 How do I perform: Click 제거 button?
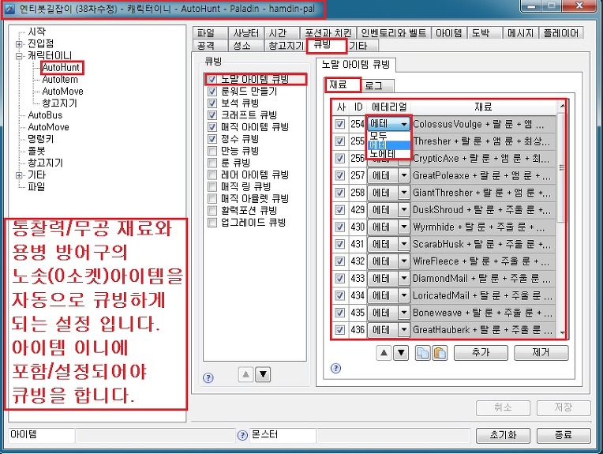[x=541, y=352]
